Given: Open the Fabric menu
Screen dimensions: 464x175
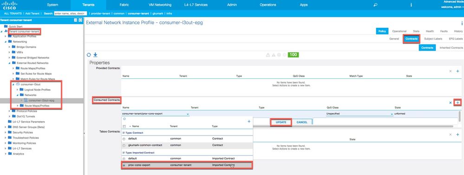Looking at the screenshot, I should point(124,5).
